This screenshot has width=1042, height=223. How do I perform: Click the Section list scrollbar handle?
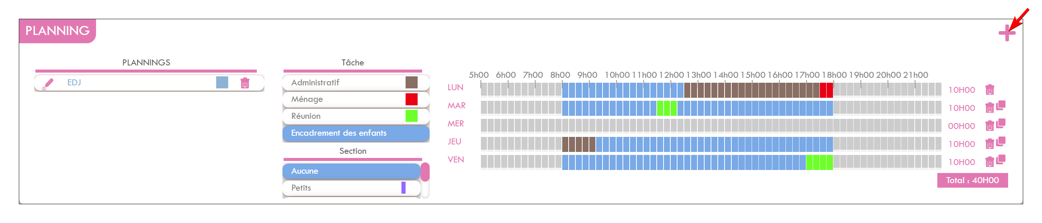(425, 172)
